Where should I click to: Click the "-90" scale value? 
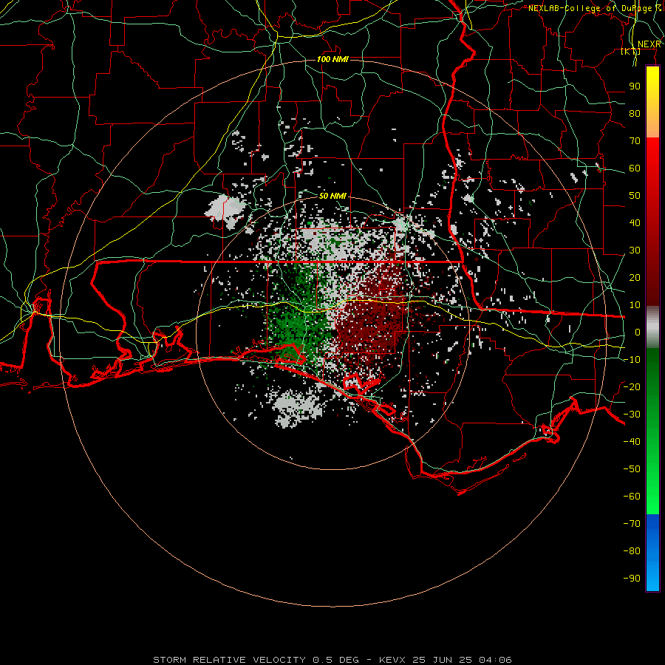click(632, 579)
